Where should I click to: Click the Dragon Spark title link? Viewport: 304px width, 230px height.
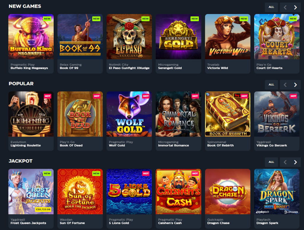267,223
